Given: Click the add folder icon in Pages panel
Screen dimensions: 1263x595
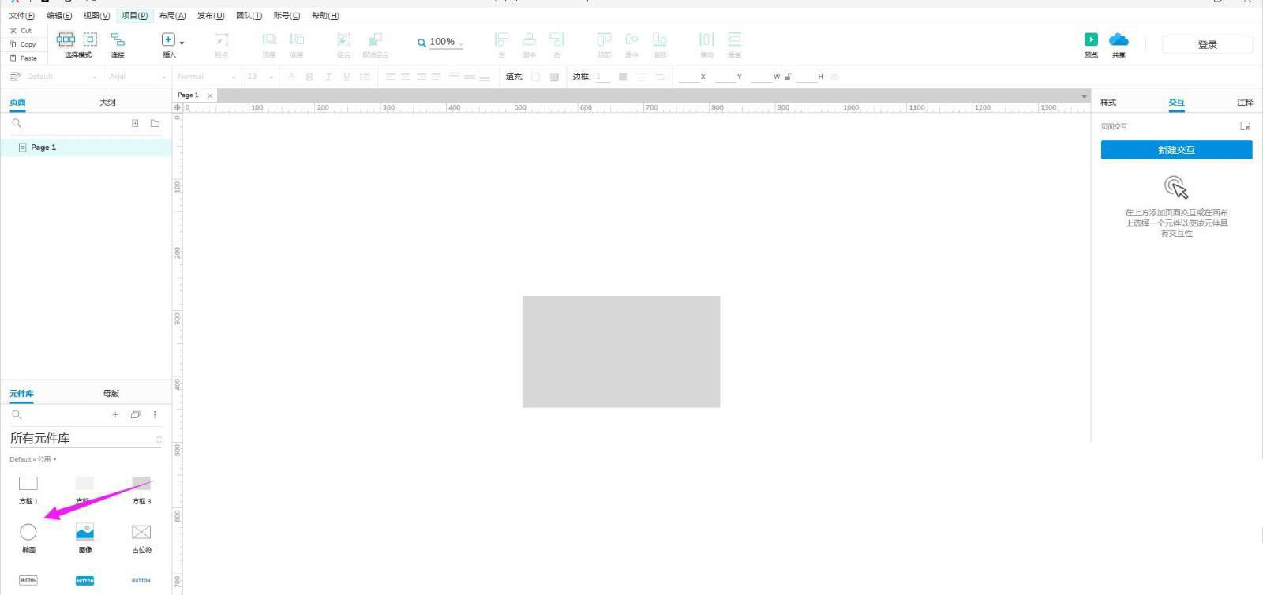Looking at the screenshot, I should [x=155, y=123].
